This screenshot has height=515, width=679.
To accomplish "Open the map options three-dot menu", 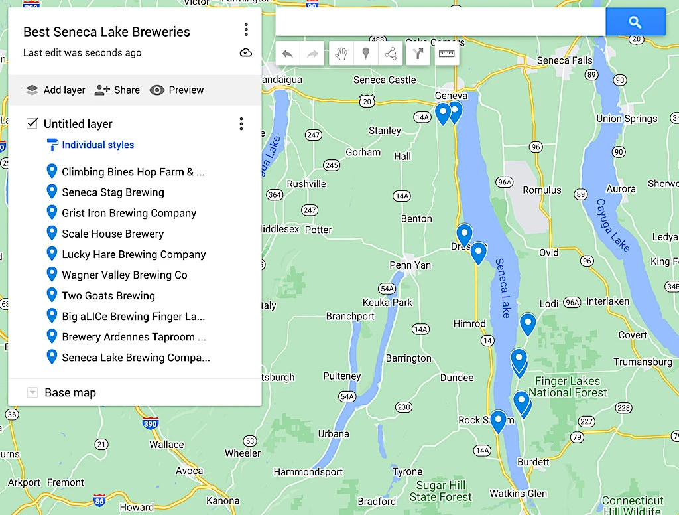I will point(246,30).
